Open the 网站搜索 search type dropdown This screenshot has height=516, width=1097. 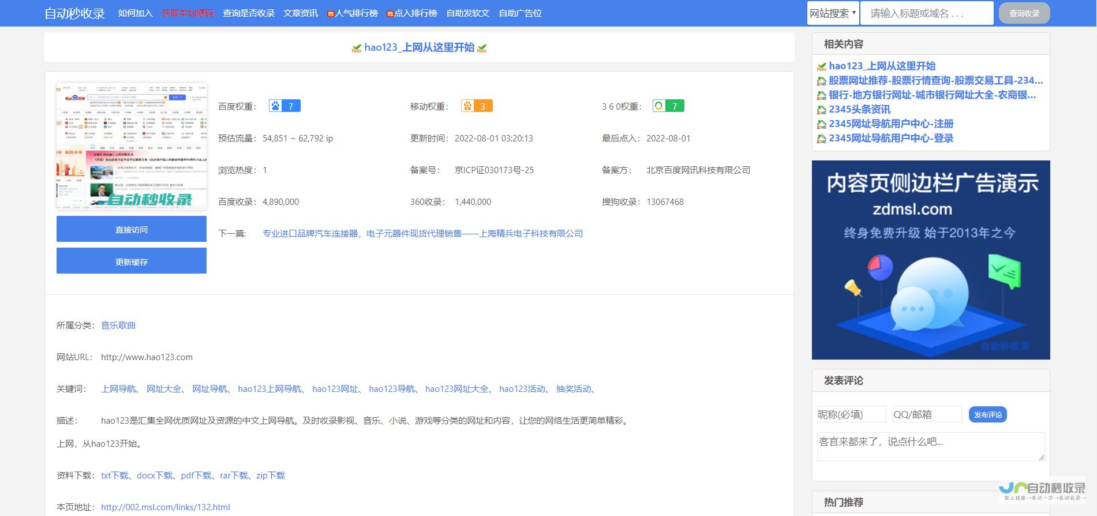pos(833,13)
